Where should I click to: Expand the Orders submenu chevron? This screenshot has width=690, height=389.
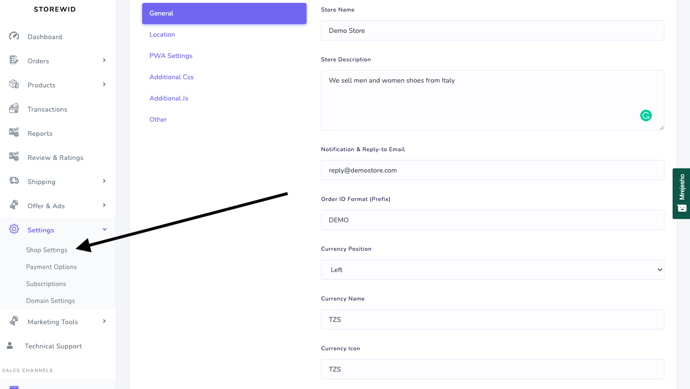pyautogui.click(x=104, y=60)
